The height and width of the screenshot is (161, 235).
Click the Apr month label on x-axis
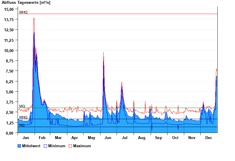click(75, 138)
